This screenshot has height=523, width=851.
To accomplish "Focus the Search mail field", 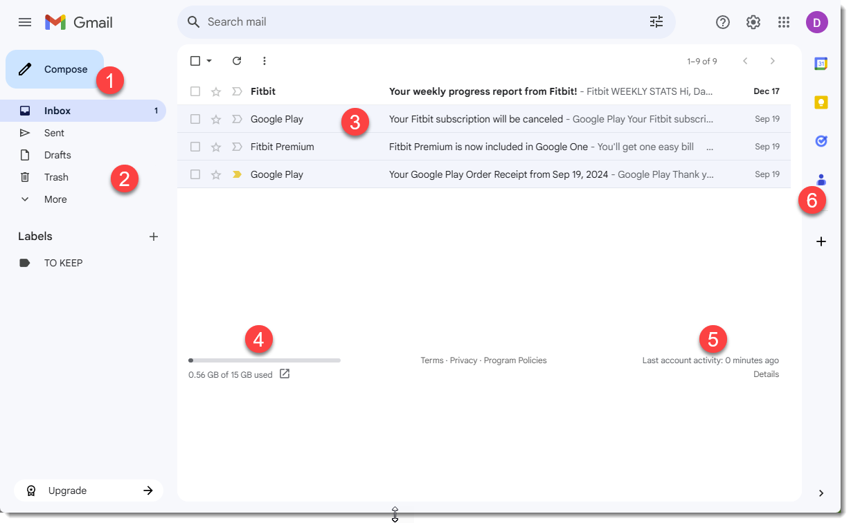I will 426,22.
